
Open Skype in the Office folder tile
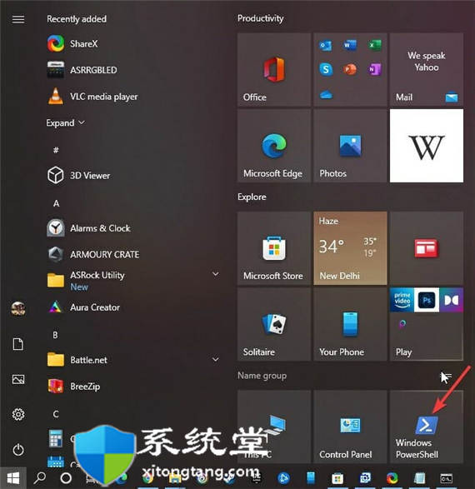(x=326, y=69)
